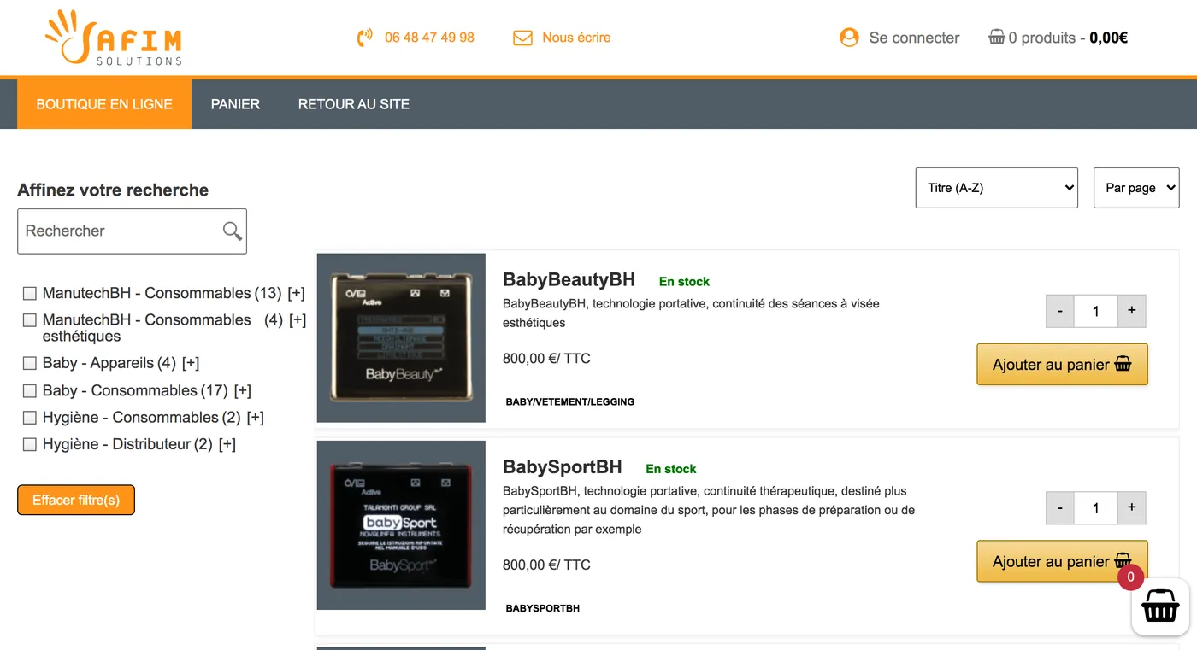This screenshot has height=650, width=1197.
Task: Open the floating basket widget with 0 badge
Action: [1160, 606]
